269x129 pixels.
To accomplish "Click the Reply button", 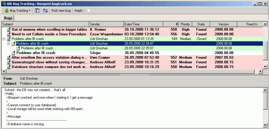I will (x=78, y=11).
